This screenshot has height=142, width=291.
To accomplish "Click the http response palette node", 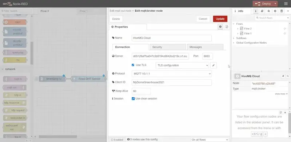I will [15, 103].
